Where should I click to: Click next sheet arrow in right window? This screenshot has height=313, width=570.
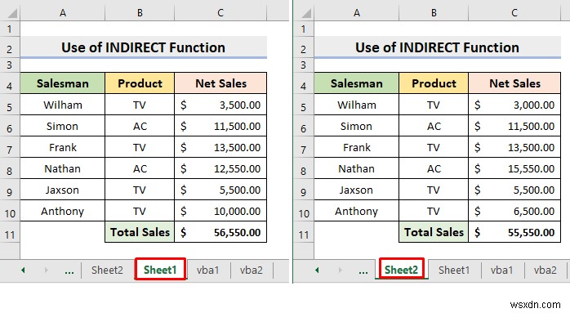[341, 270]
